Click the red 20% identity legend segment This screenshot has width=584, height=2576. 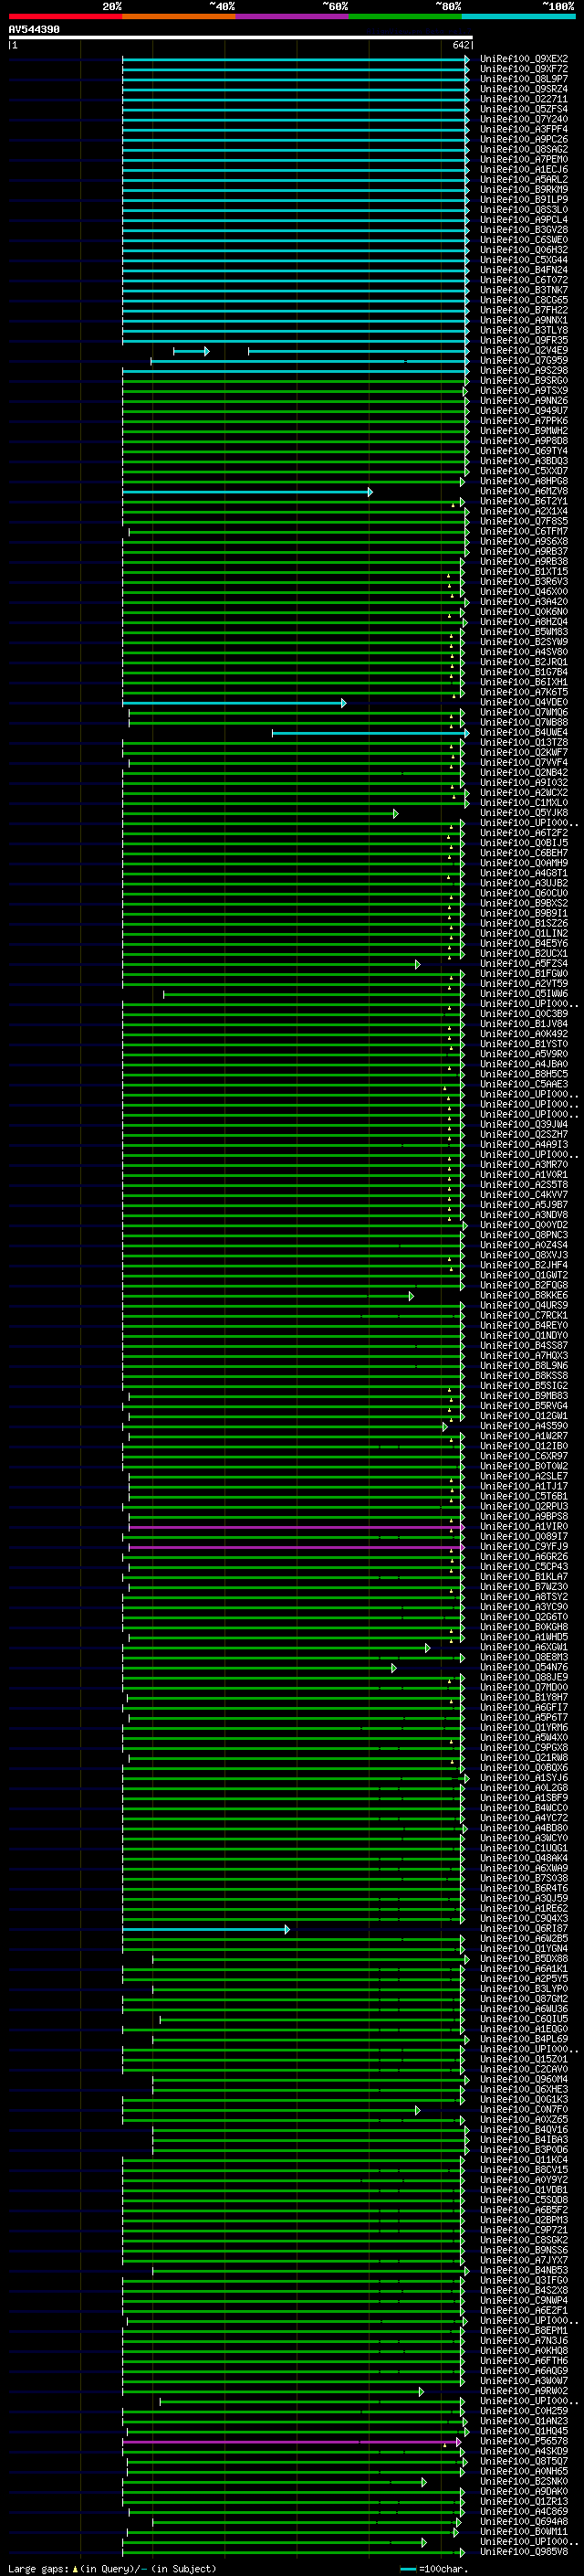(65, 16)
